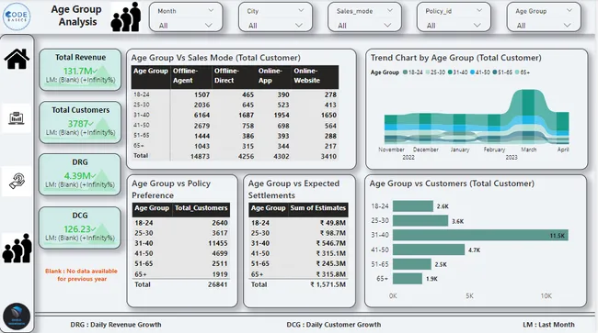
Task: Click ₹ 546.7M in expected settlements table
Action: tap(330, 243)
